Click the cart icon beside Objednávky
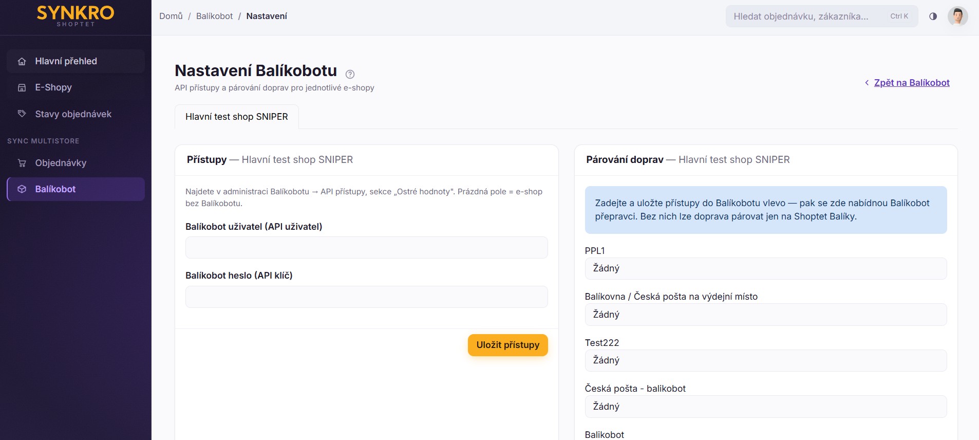Viewport: 979px width, 440px height. [x=22, y=163]
